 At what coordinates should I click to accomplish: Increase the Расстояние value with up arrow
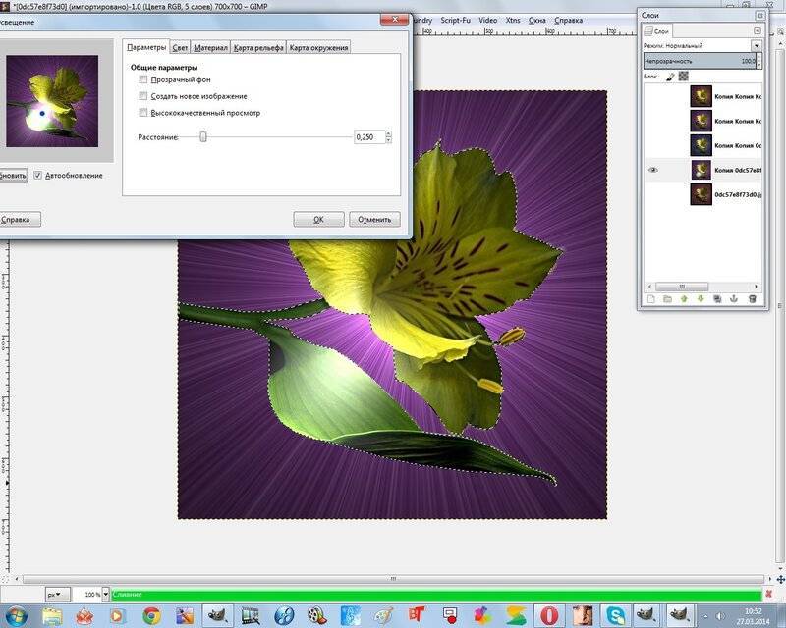pos(388,133)
